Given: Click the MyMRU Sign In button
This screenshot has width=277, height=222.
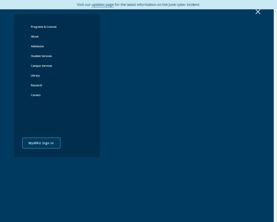Looking at the screenshot, I should click(x=41, y=143).
